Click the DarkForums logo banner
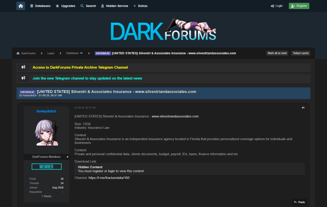This screenshot has height=207, width=327. pyautogui.click(x=163, y=29)
